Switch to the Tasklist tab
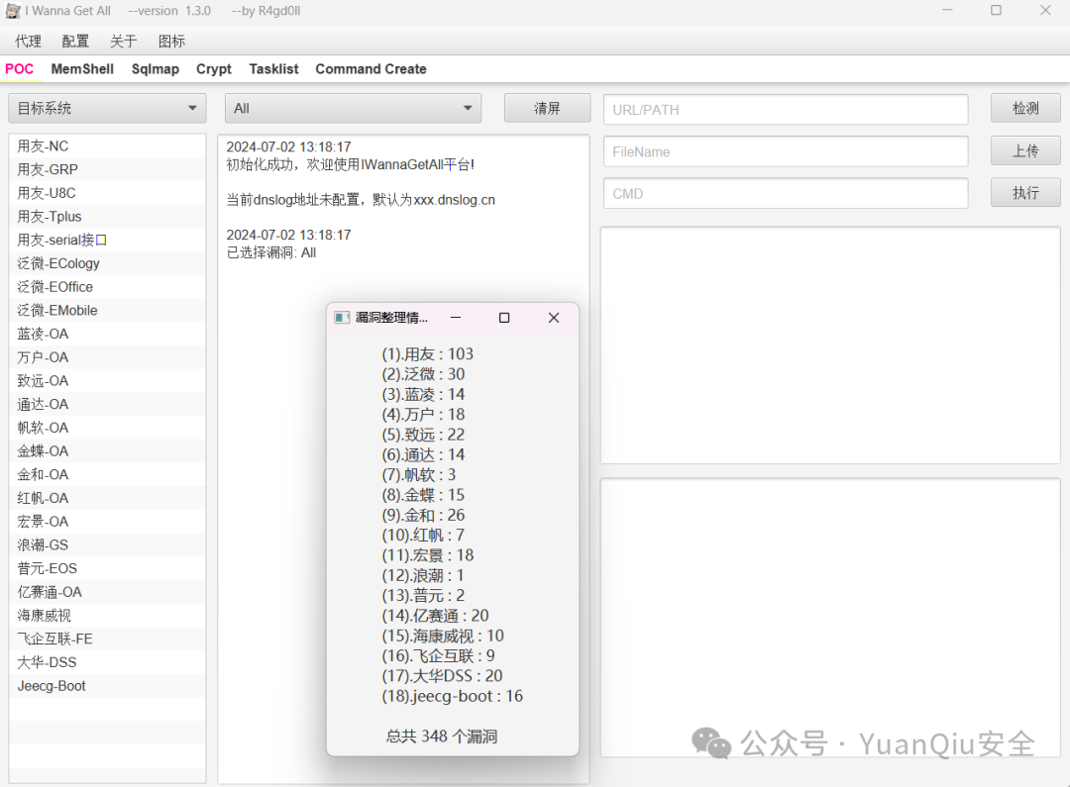This screenshot has width=1070, height=787. [273, 69]
